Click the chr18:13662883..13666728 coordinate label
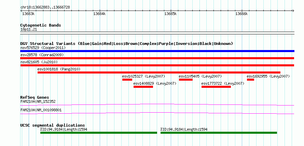This screenshot has width=304, height=146. tap(45, 7)
